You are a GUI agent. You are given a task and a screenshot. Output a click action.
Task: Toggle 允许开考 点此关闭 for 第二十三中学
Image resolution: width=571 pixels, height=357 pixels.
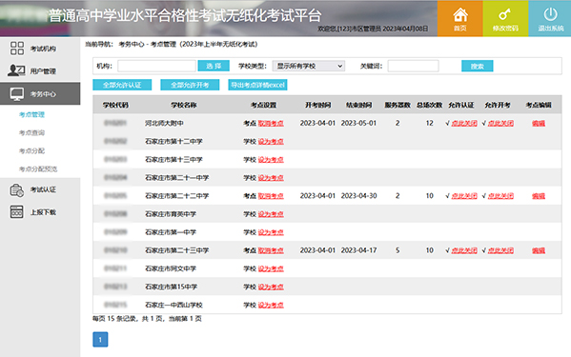pyautogui.click(x=500, y=250)
